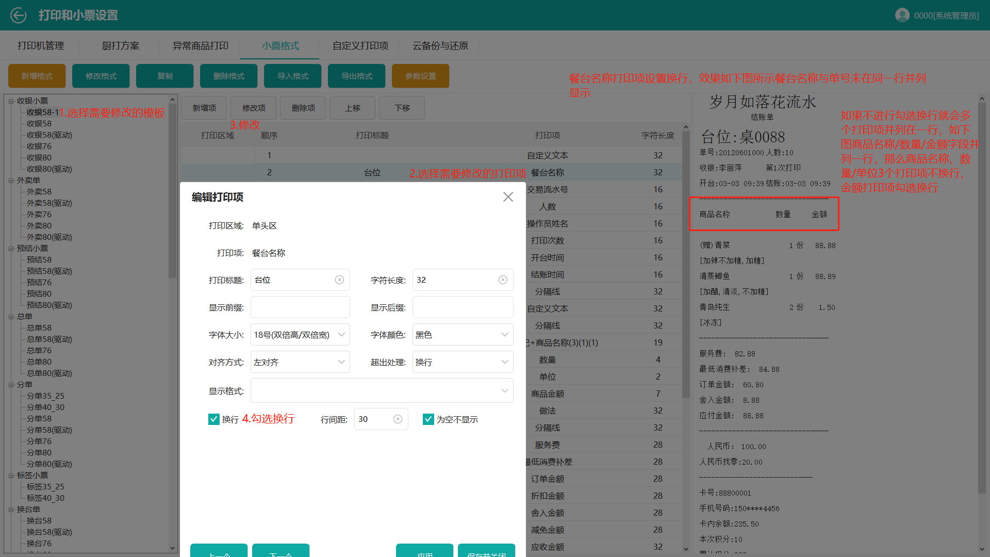Select 收银58(驱动) in the template tree
Screen dimensions: 990x557
click(49, 135)
